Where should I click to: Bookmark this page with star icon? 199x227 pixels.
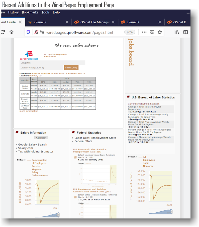click(160, 32)
